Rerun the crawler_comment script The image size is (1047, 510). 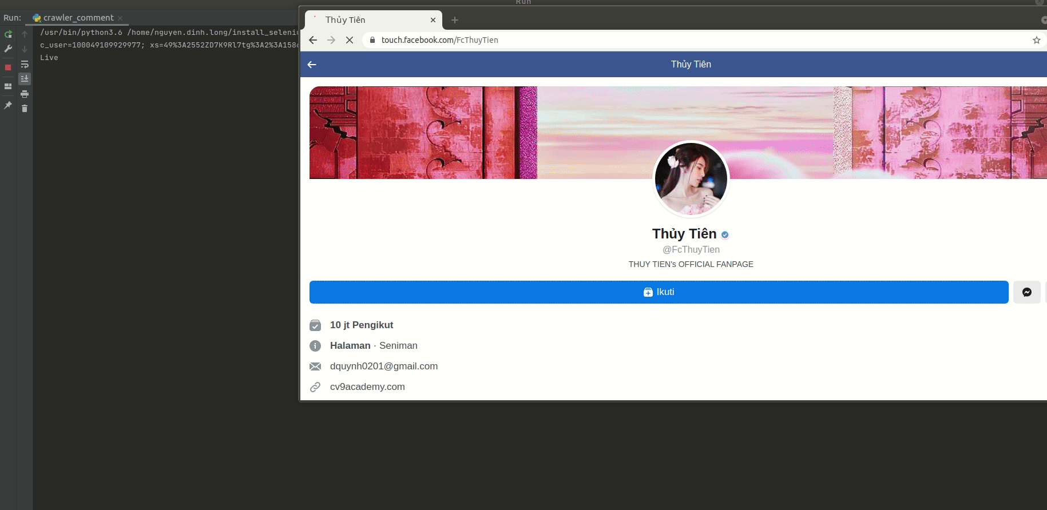[8, 34]
